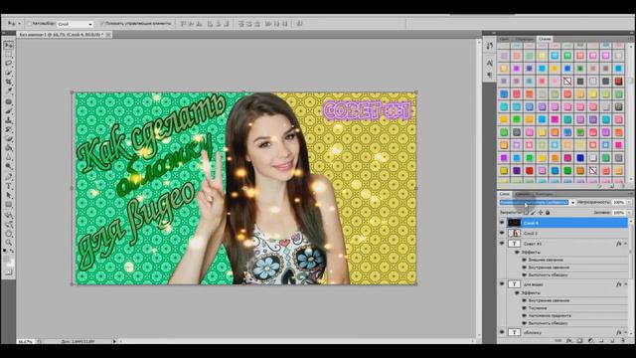Select the Path Selection arrow tool
Image resolution: width=636 pixels, height=358 pixels.
(9, 196)
